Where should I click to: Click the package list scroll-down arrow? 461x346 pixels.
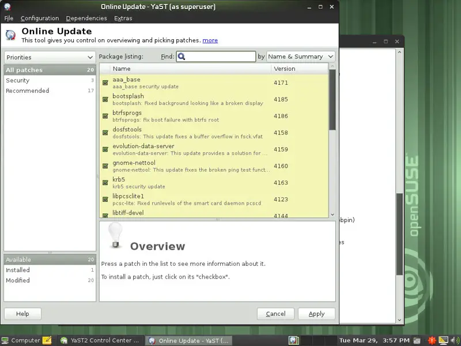pos(332,215)
